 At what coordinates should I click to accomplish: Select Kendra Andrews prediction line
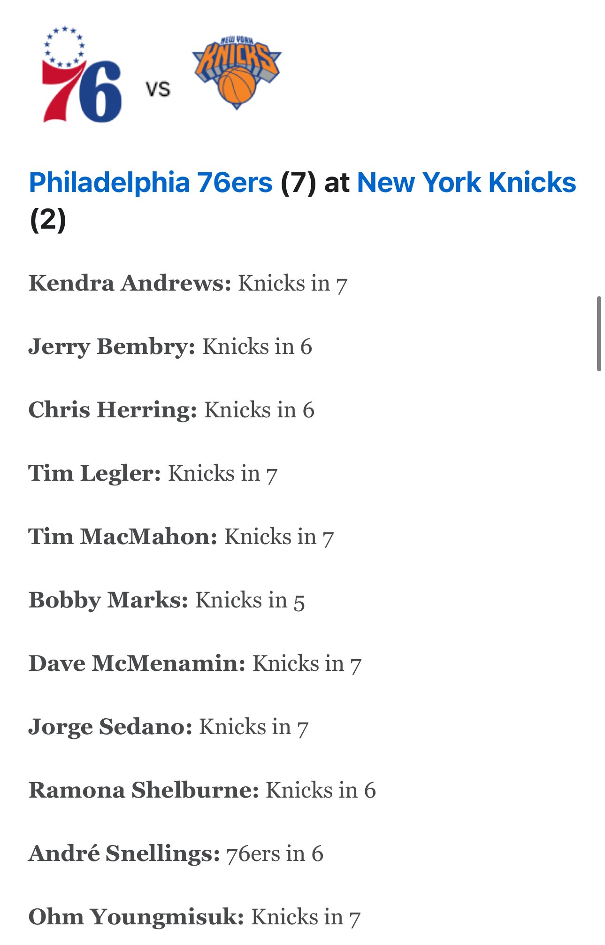(188, 284)
